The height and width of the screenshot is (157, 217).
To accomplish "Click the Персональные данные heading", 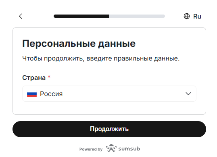I will click(x=79, y=44).
